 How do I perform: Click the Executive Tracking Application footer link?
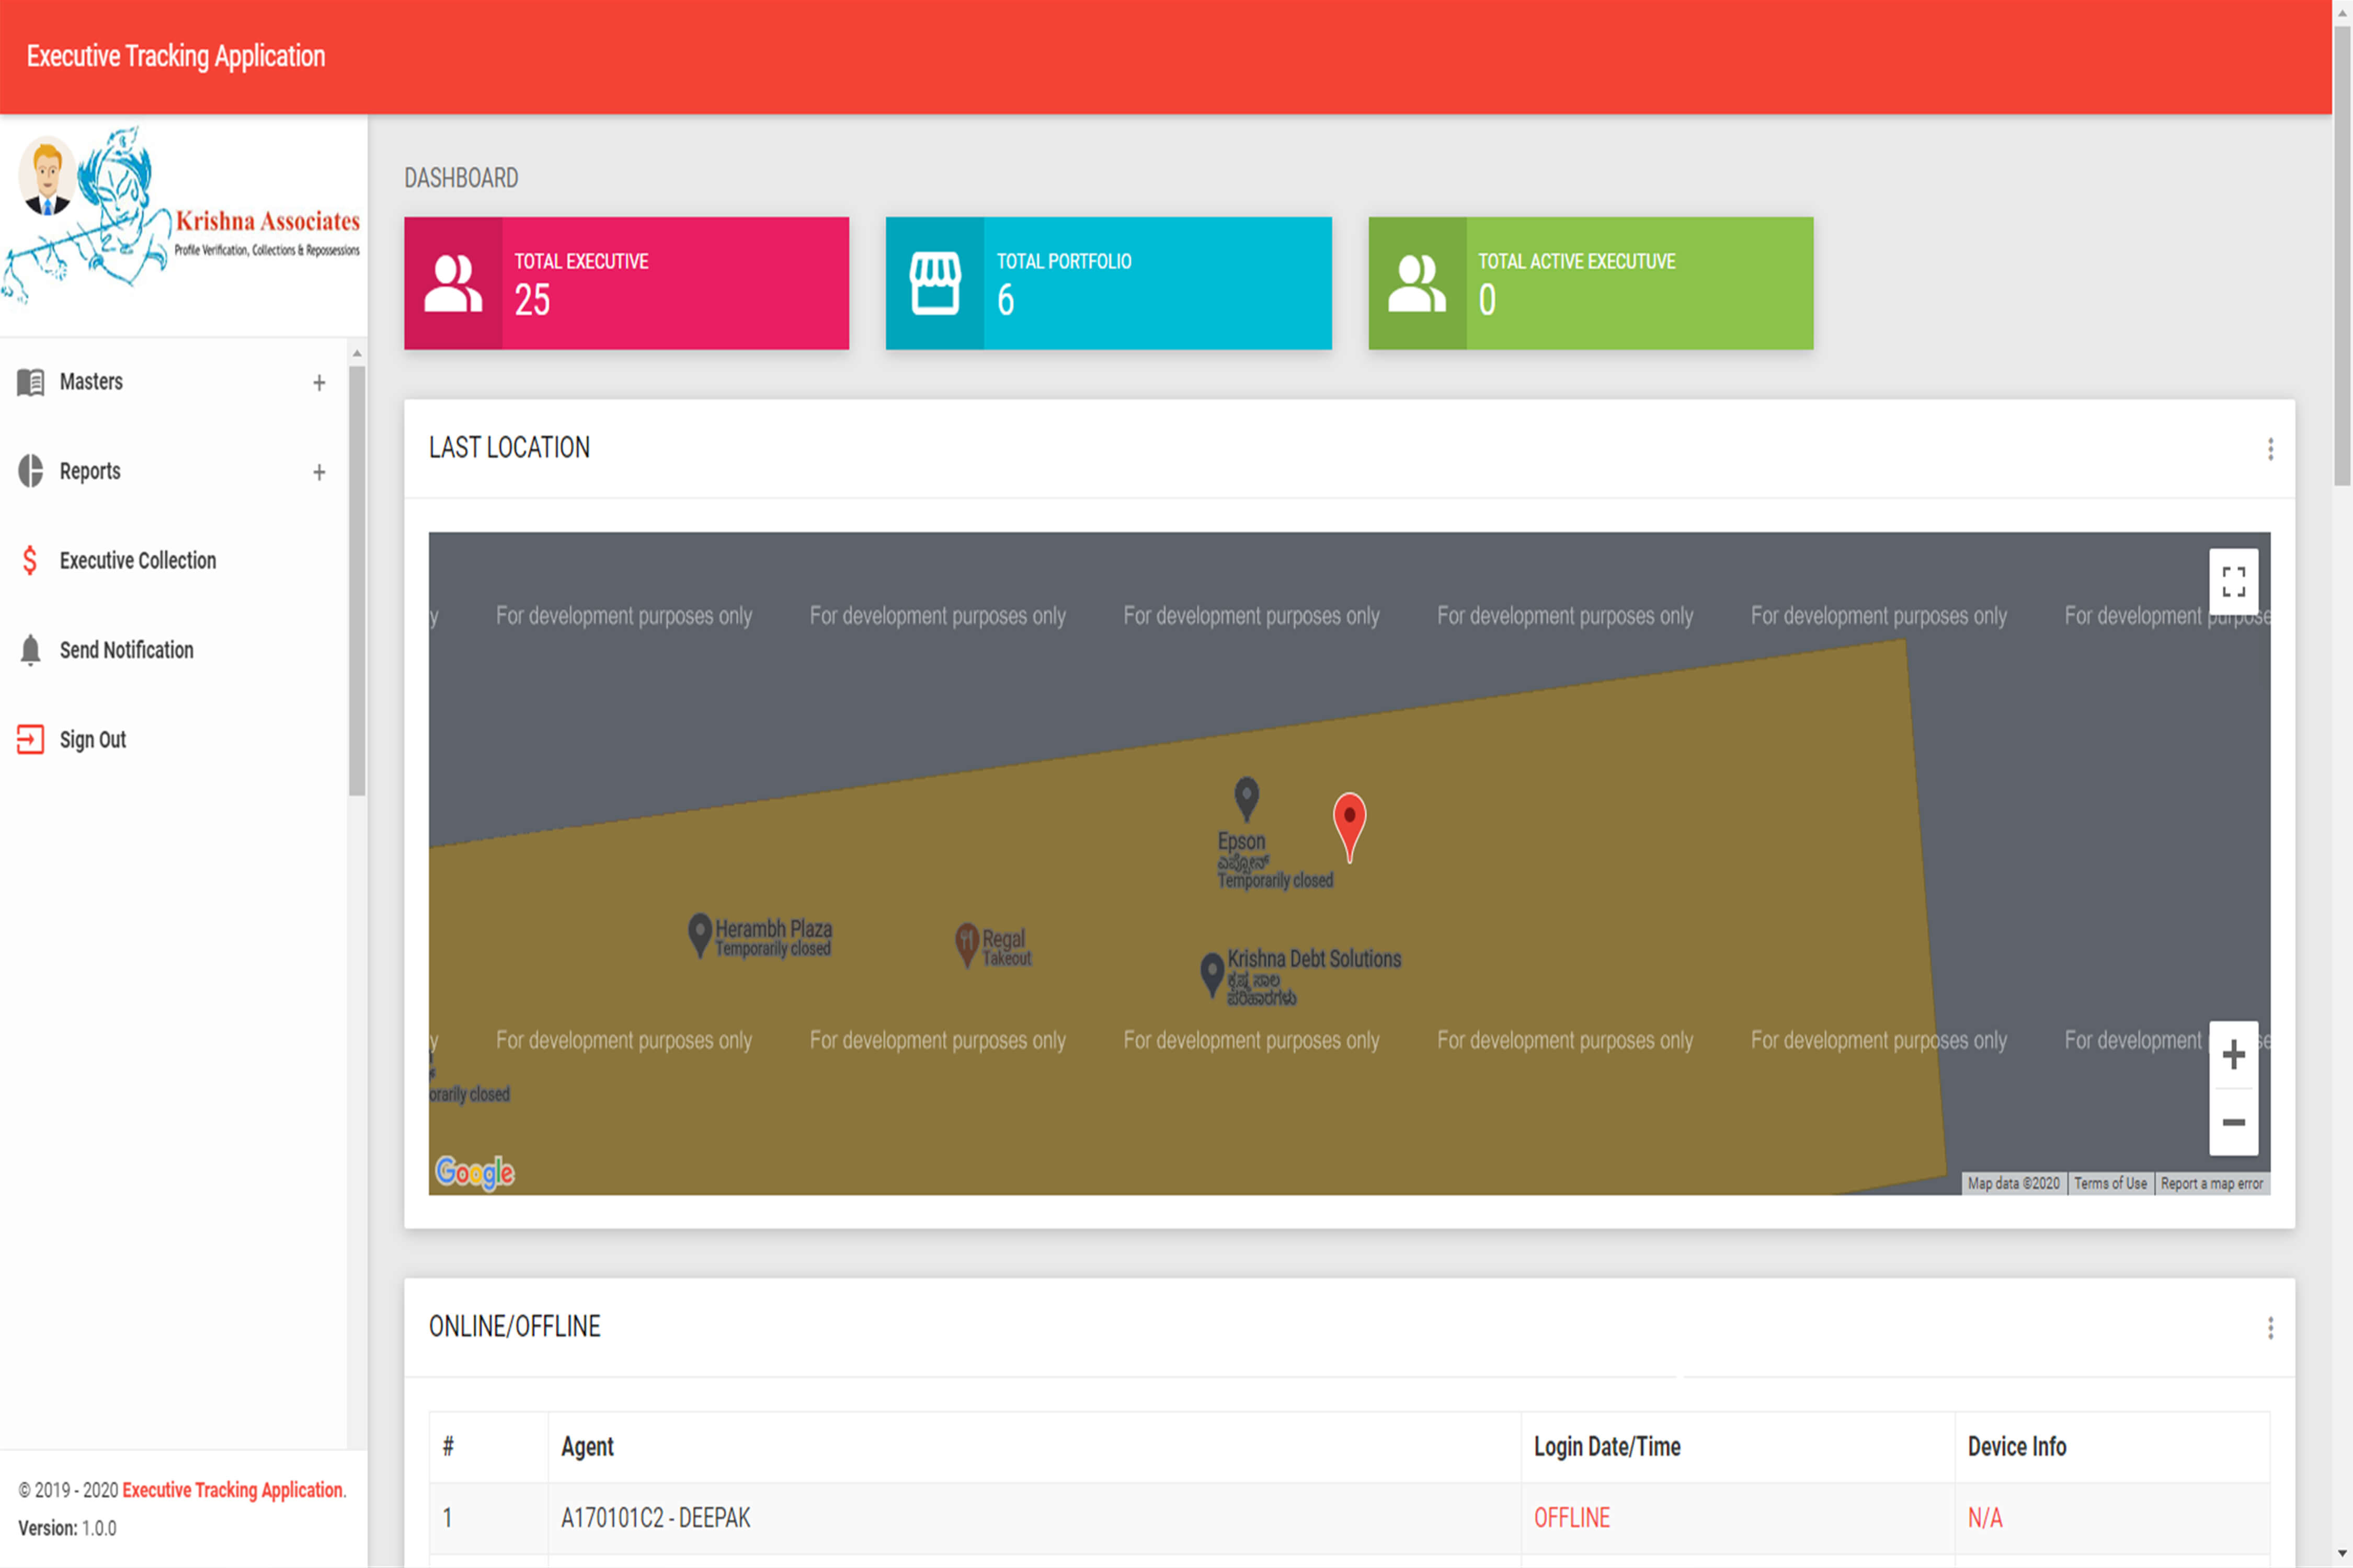232,1490
